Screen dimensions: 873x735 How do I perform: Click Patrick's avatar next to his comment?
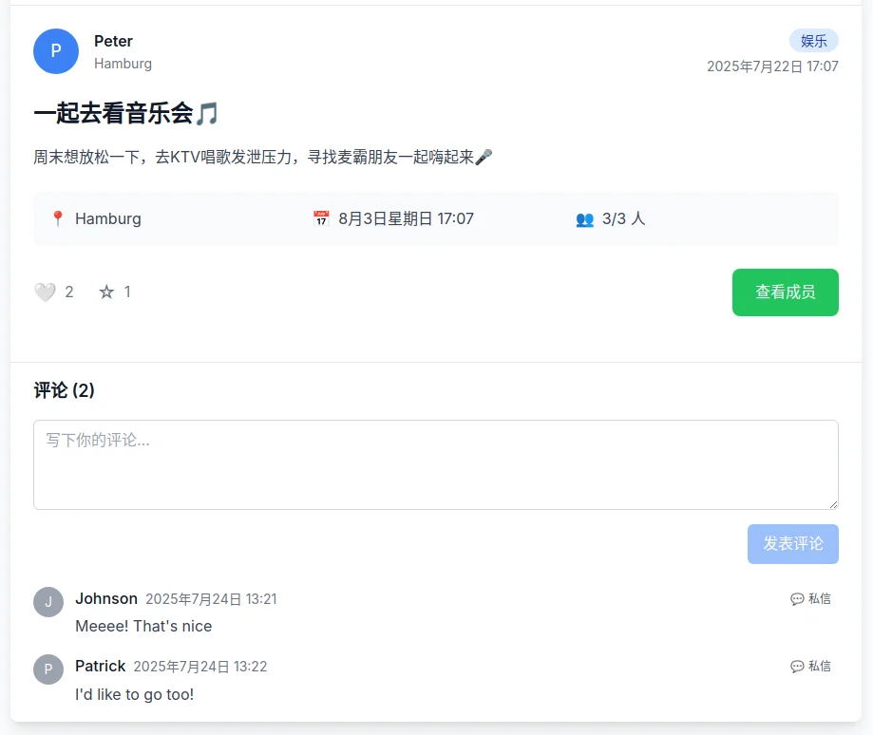[48, 669]
